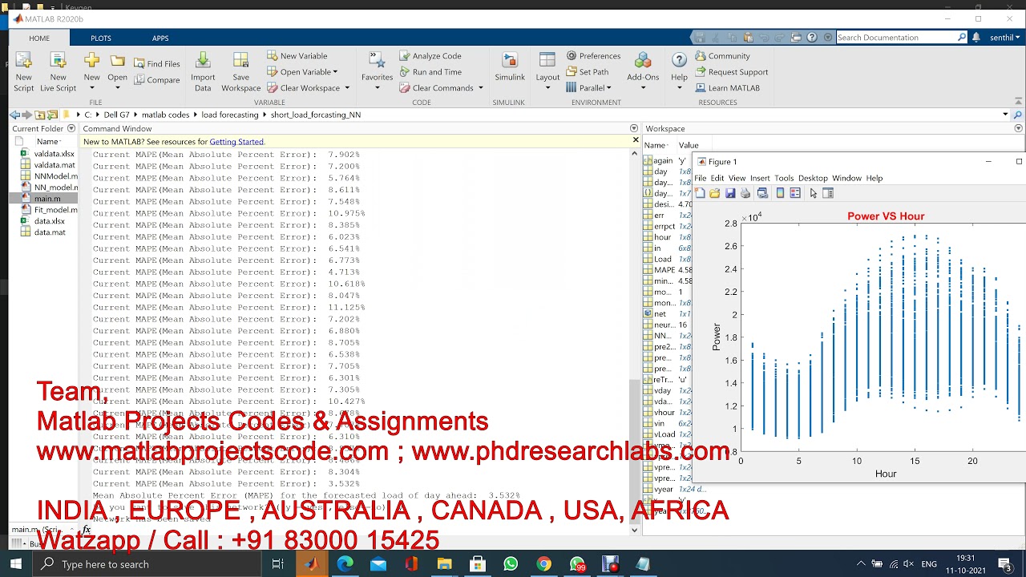Click Figure 1 New Figure icon

click(x=700, y=193)
